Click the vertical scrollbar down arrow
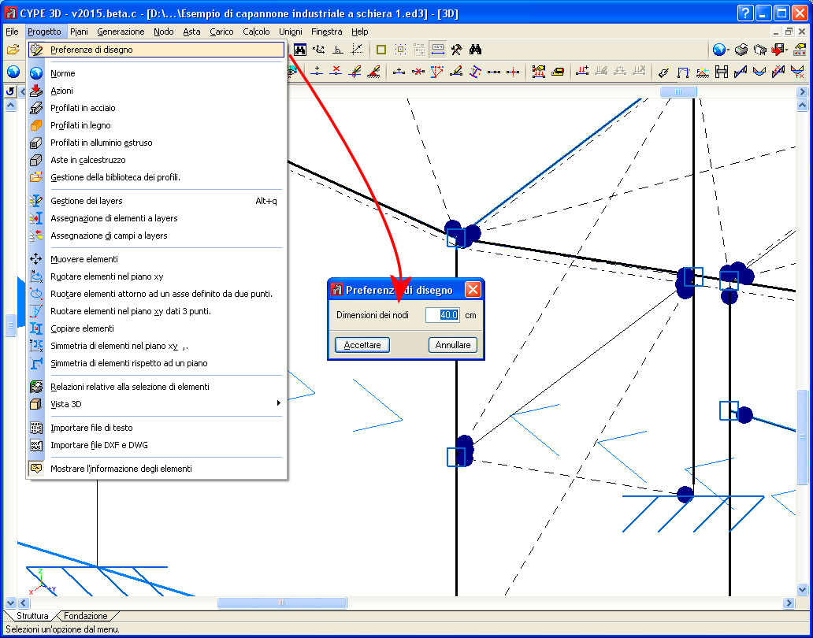This screenshot has height=638, width=813. pos(802,589)
